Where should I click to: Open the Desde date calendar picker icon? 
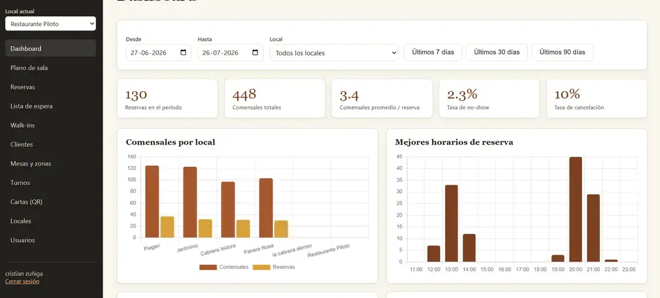click(183, 53)
